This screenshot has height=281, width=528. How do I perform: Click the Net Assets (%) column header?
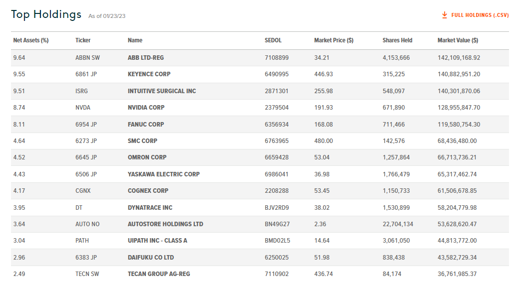(31, 40)
